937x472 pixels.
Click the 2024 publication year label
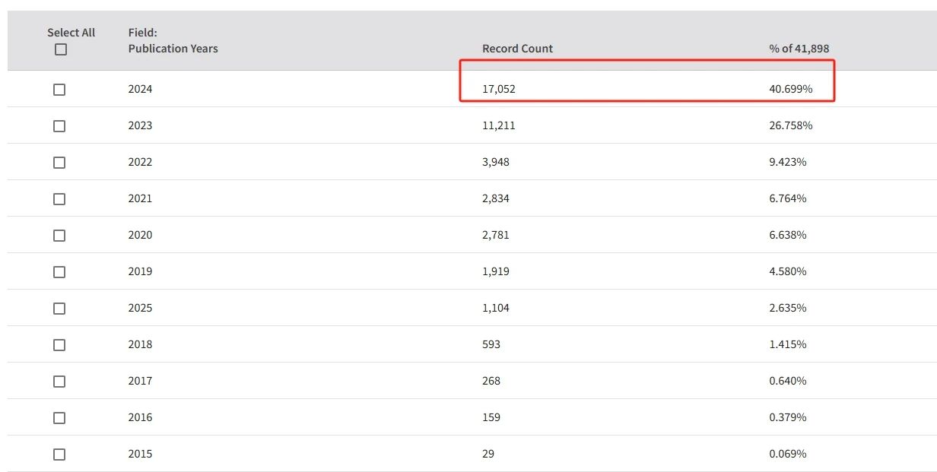pos(140,89)
